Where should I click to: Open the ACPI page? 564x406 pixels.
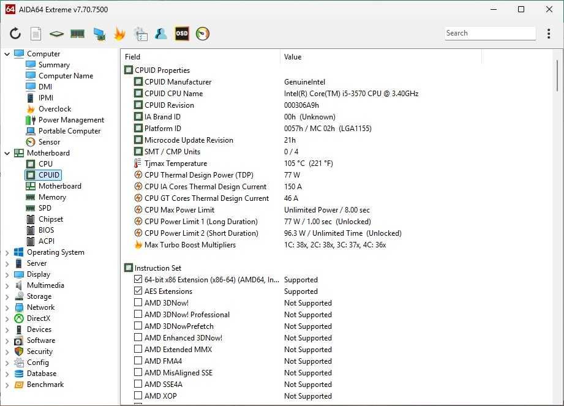click(x=47, y=241)
